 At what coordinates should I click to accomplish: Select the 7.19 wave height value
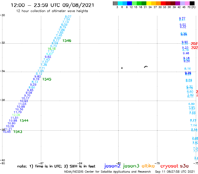(x=66, y=22)
